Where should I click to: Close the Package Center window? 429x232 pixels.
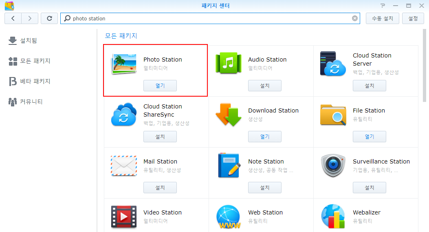[x=422, y=5]
